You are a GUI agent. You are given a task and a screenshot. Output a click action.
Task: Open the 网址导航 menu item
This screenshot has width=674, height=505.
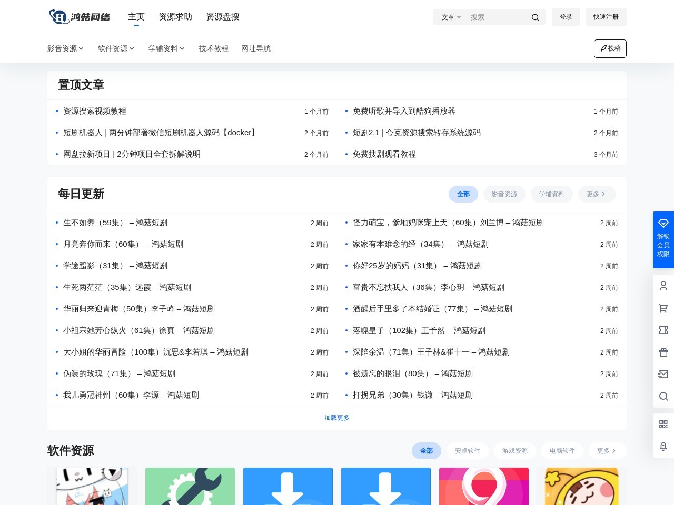[256, 48]
